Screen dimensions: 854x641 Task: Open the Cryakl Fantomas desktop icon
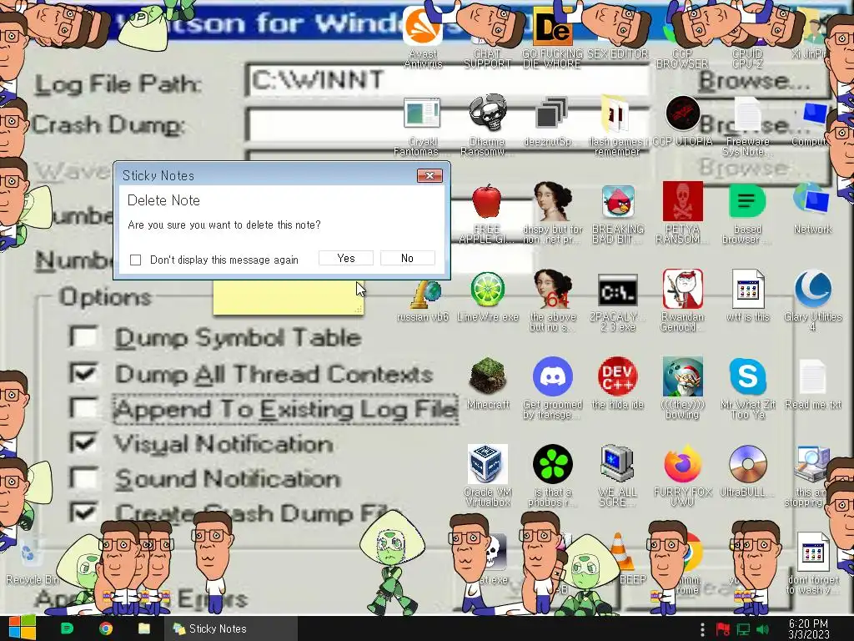[x=422, y=114]
